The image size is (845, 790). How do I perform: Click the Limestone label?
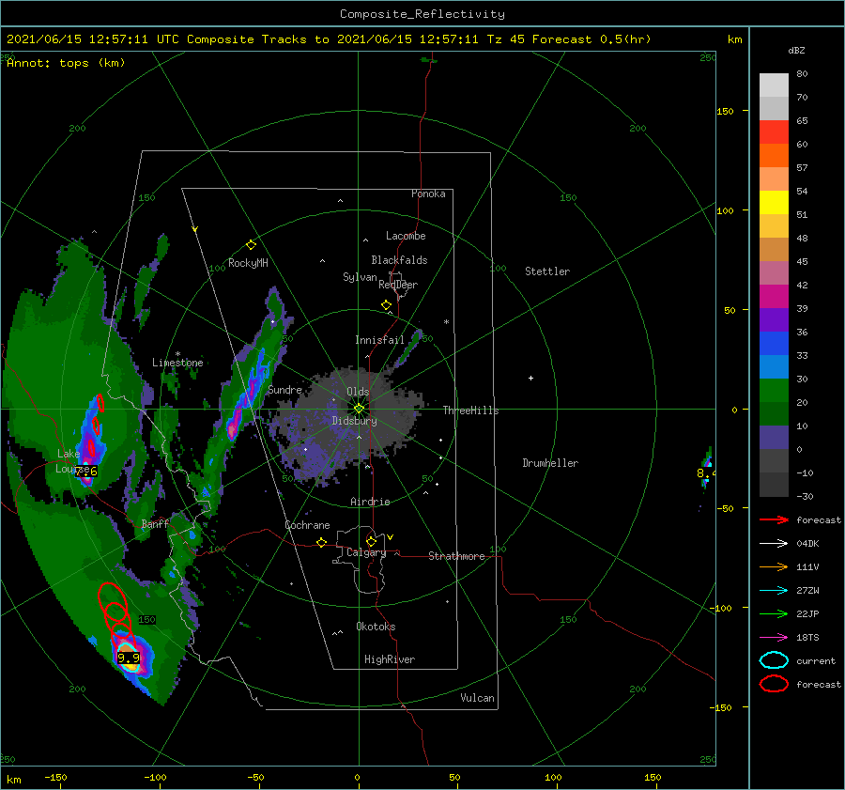[177, 363]
